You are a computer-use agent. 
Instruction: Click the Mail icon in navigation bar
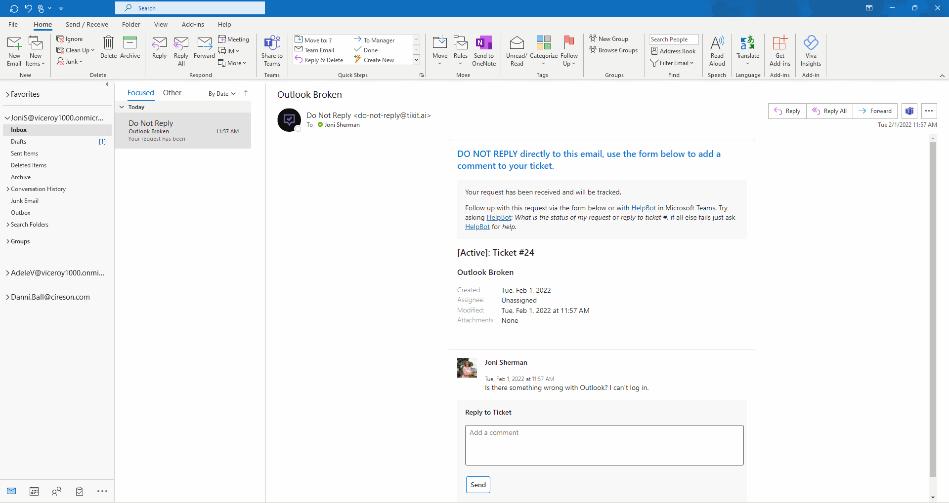tap(11, 491)
